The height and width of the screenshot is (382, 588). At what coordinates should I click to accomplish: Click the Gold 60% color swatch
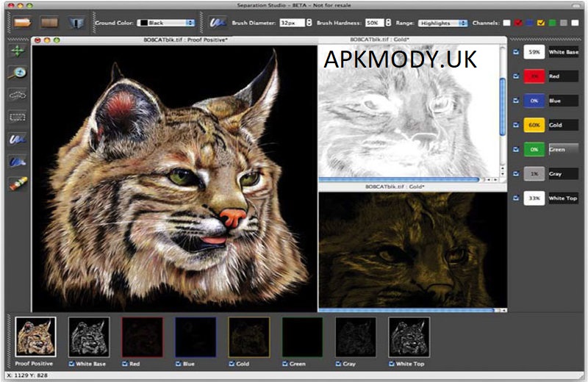click(534, 125)
